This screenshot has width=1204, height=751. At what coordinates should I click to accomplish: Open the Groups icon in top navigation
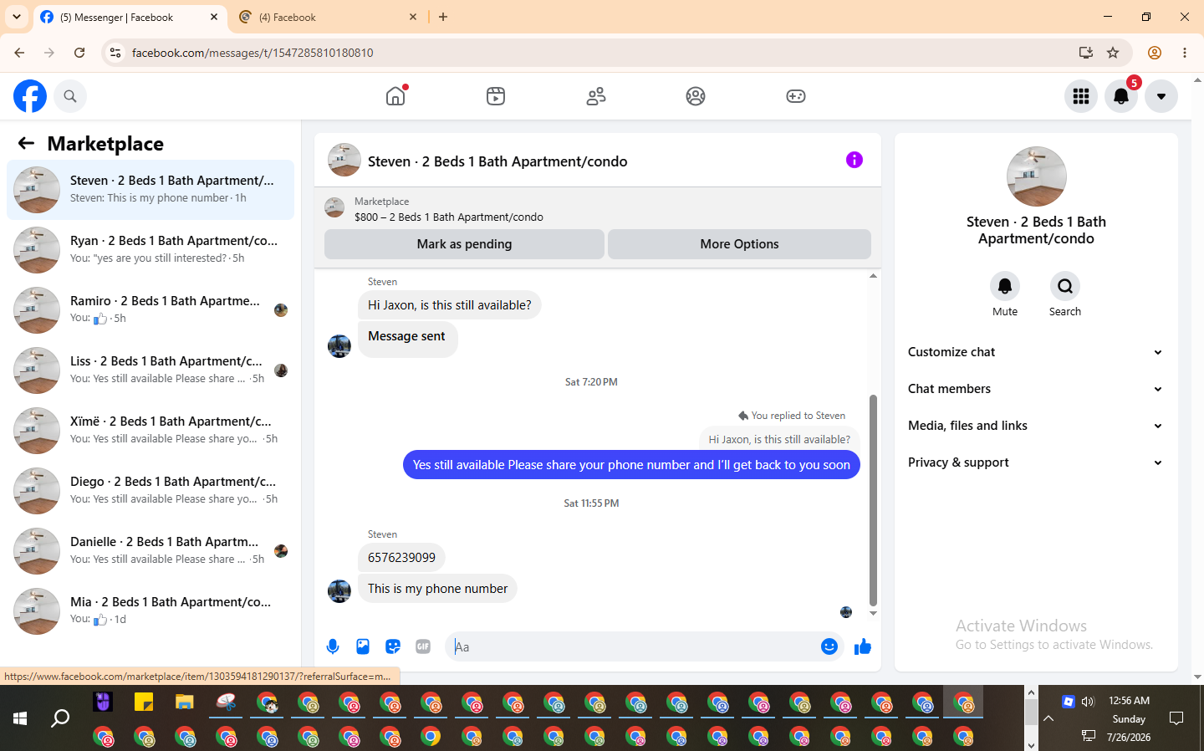coord(696,96)
